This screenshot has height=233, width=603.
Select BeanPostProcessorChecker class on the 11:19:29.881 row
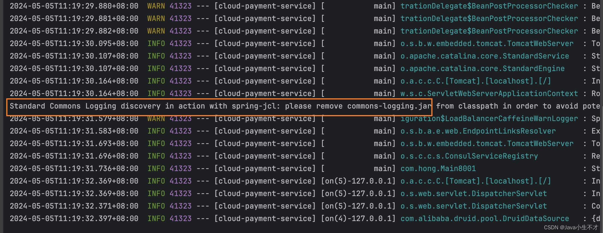coord(489,18)
